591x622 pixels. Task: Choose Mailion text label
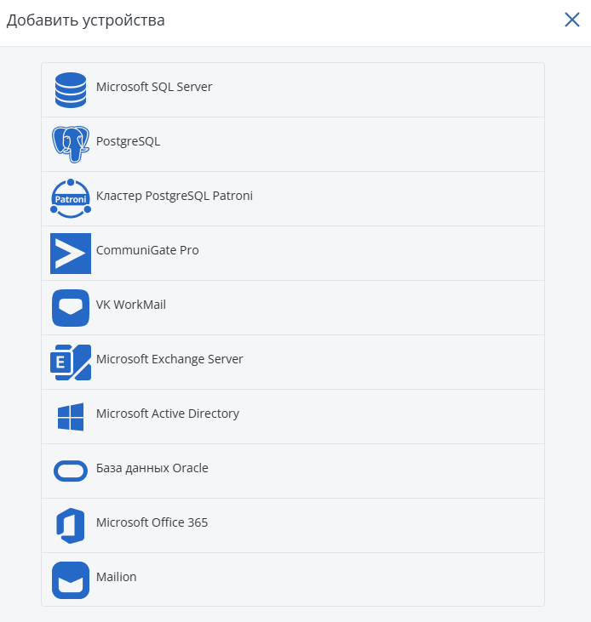[117, 577]
